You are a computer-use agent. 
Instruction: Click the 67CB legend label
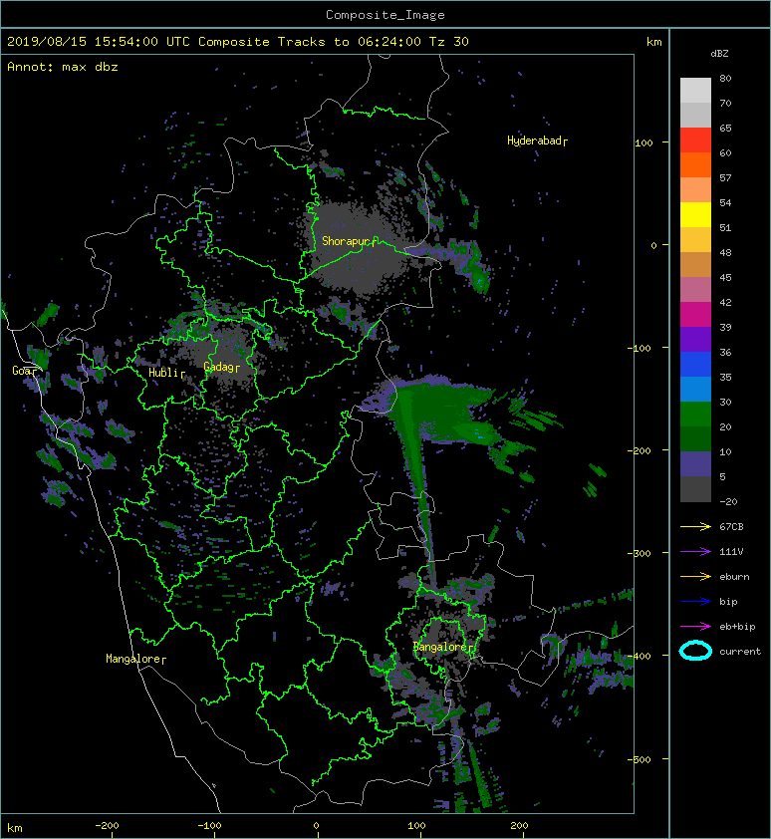click(731, 527)
